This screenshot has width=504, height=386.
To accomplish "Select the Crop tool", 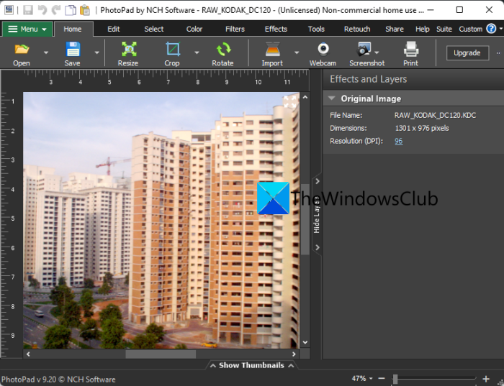I will click(172, 50).
